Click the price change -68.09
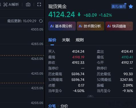The height and width of the screenshot is (108, 136). click(x=90, y=15)
